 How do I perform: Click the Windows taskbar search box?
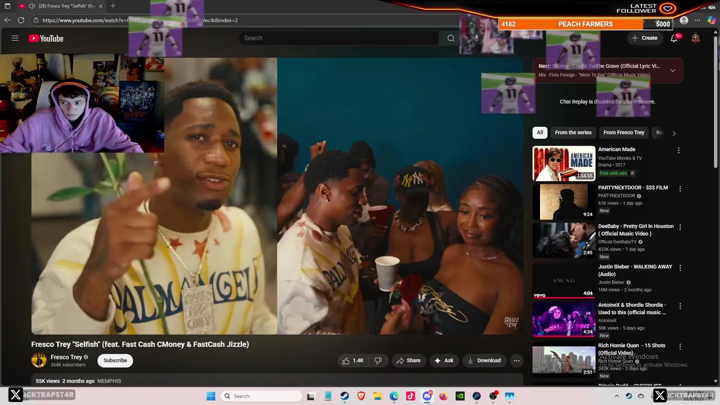tap(260, 396)
